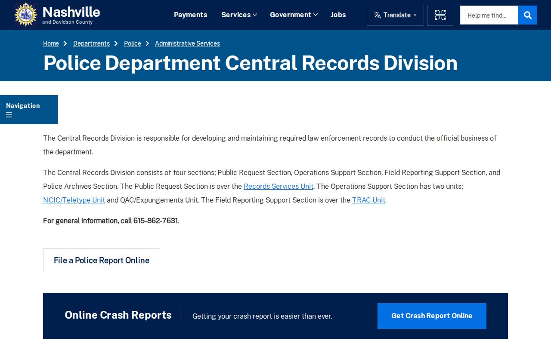Click Get Crash Report Online button
Image resolution: width=551 pixels, height=344 pixels.
click(x=432, y=316)
